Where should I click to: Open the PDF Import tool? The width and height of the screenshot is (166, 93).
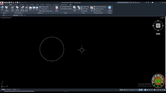click(x=57, y=9)
